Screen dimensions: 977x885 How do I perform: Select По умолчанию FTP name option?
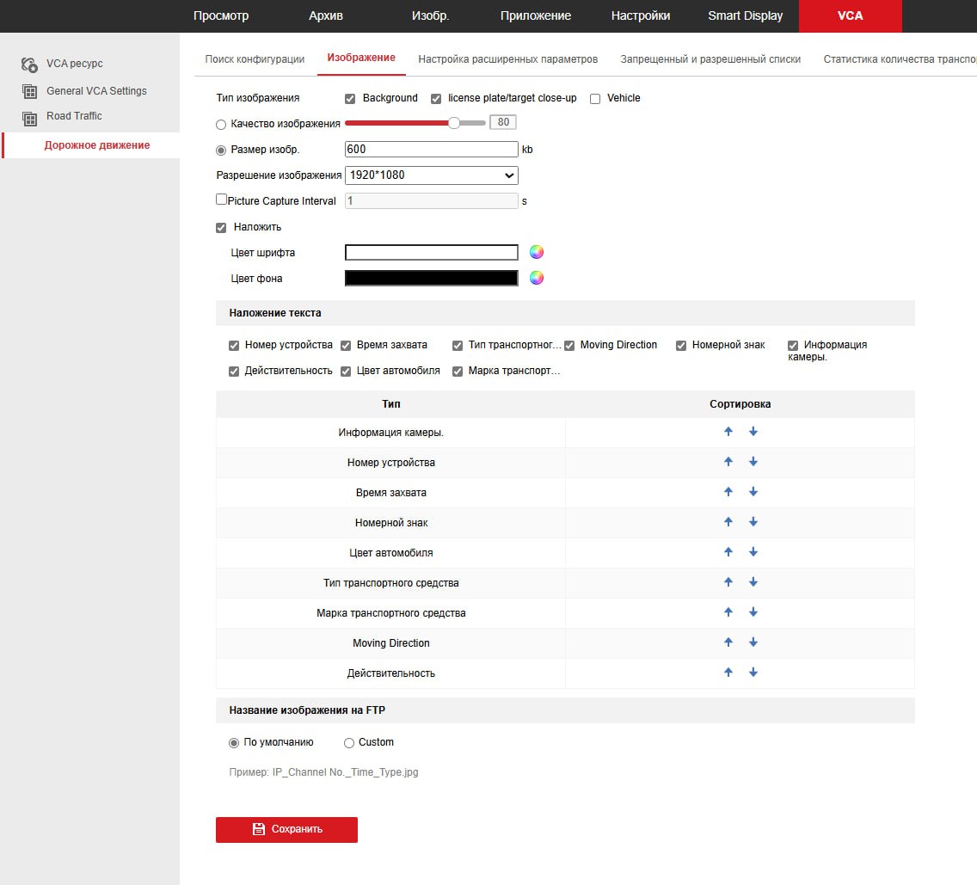[234, 743]
